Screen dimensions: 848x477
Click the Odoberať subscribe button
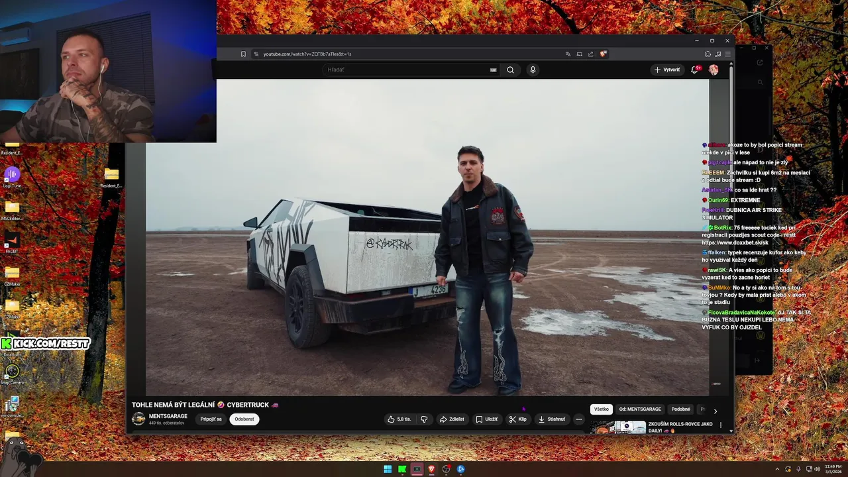point(244,419)
